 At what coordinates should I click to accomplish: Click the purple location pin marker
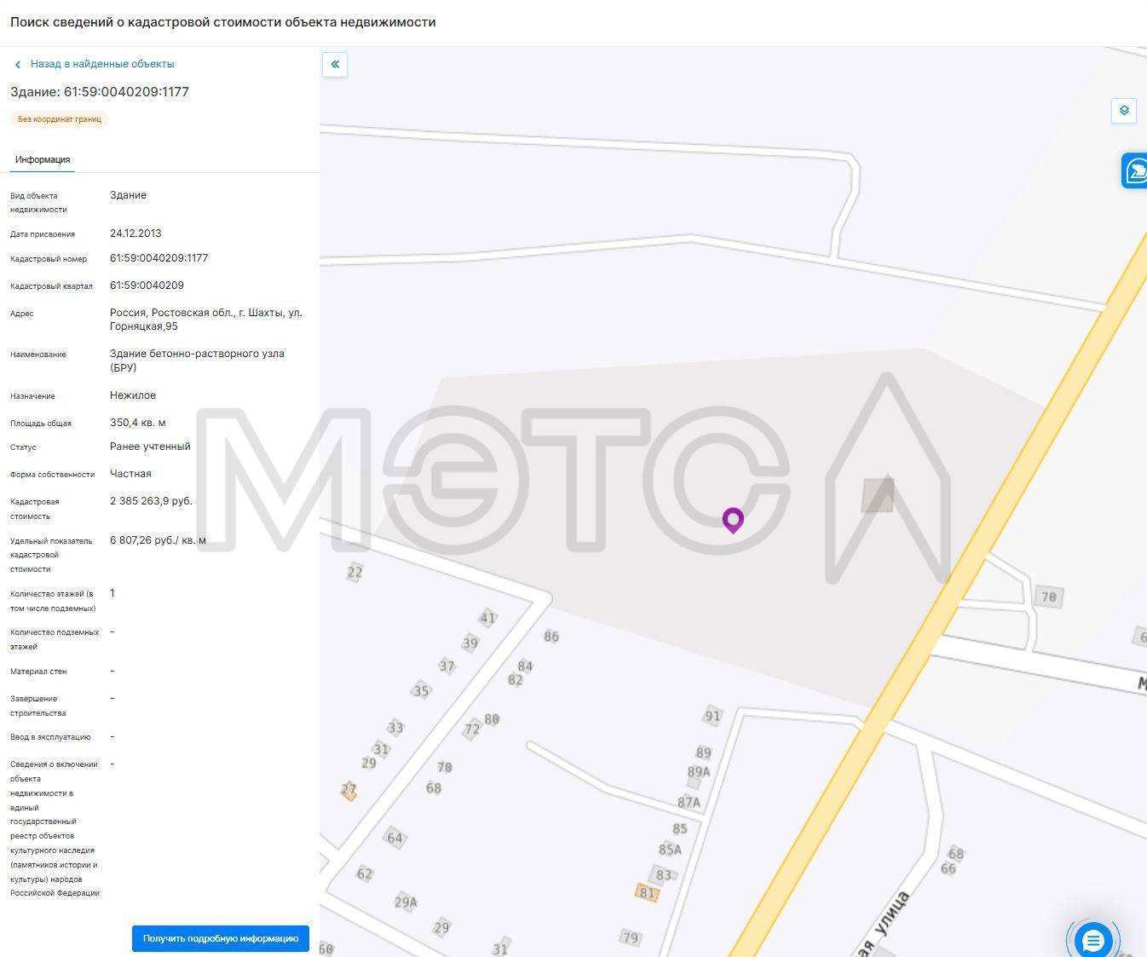[x=733, y=520]
